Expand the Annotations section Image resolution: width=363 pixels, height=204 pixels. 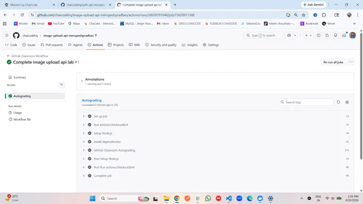click(82, 81)
